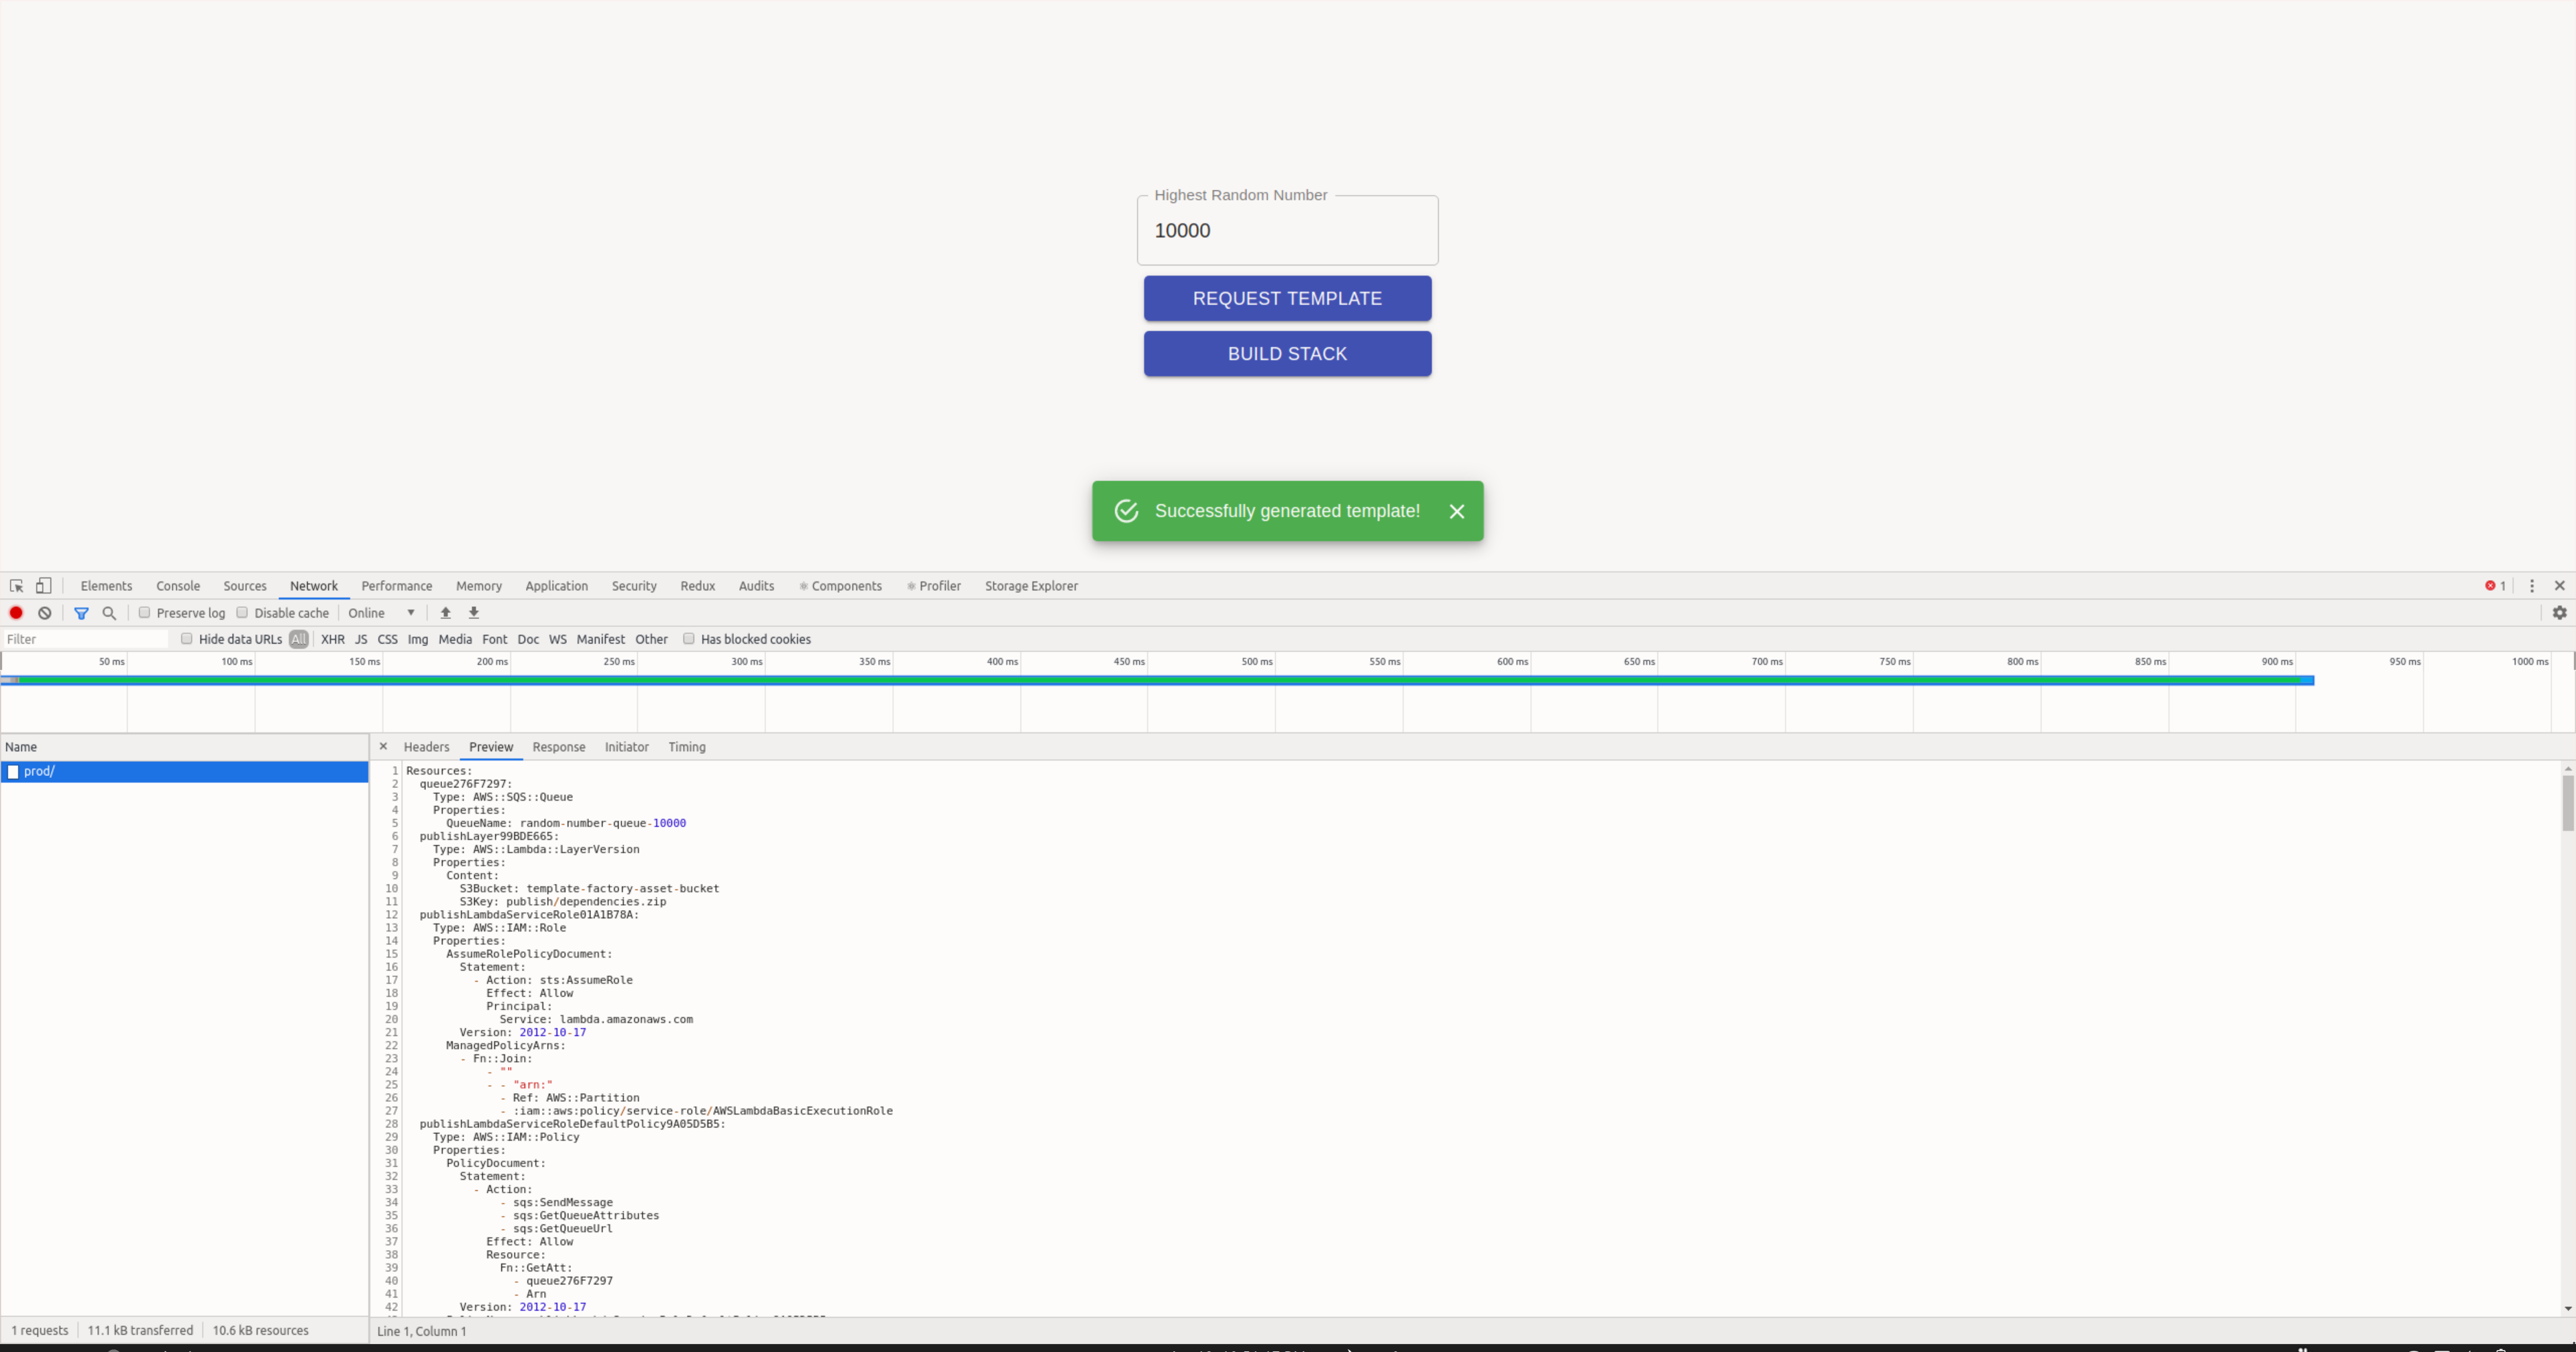Click the export HAR download icon
Image resolution: width=2576 pixels, height=1352 pixels.
pos(474,613)
